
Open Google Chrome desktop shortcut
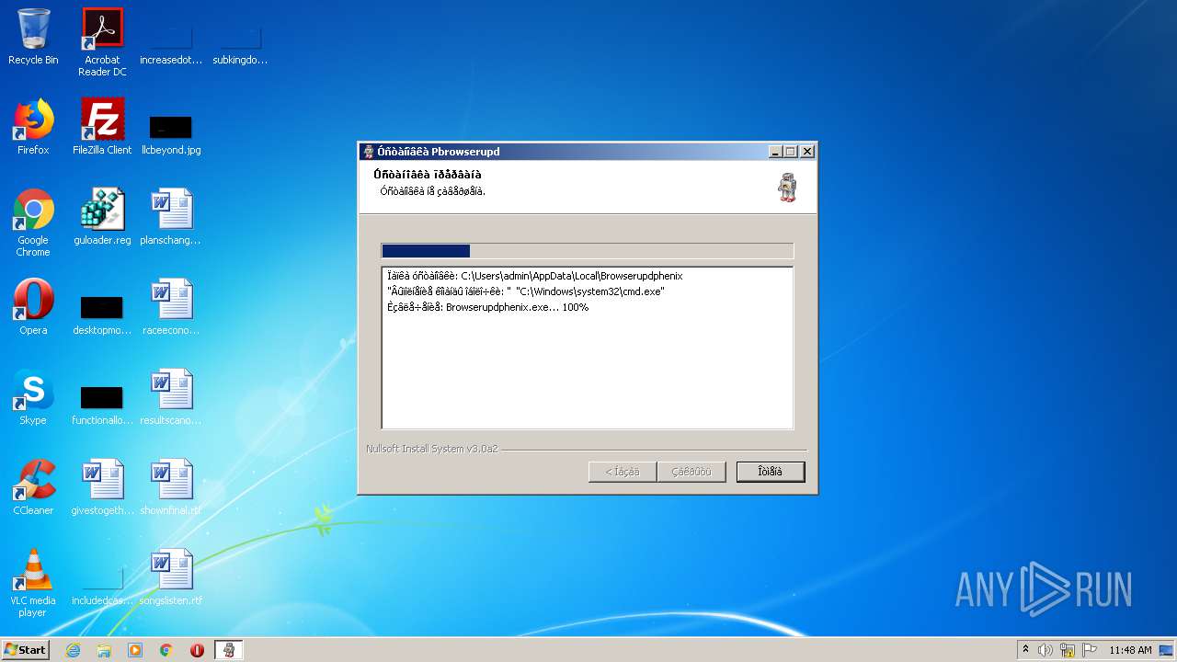pos(33,223)
